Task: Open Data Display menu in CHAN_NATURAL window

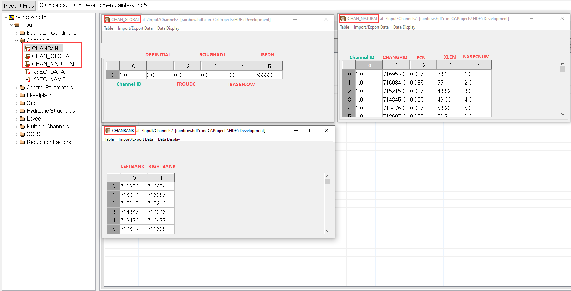Action: [x=404, y=27]
